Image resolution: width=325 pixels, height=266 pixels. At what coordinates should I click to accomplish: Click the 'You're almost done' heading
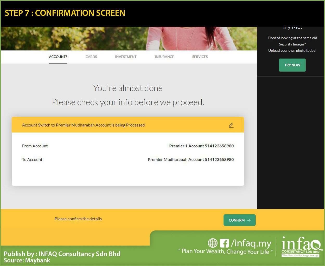[x=128, y=88]
